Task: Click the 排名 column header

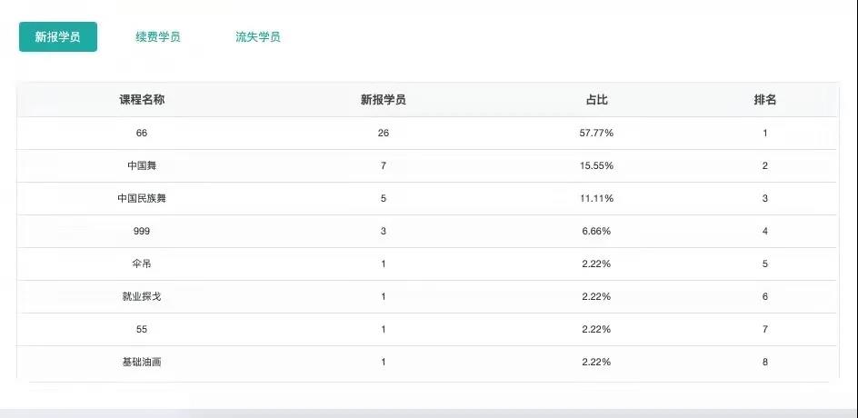Action: (x=764, y=100)
